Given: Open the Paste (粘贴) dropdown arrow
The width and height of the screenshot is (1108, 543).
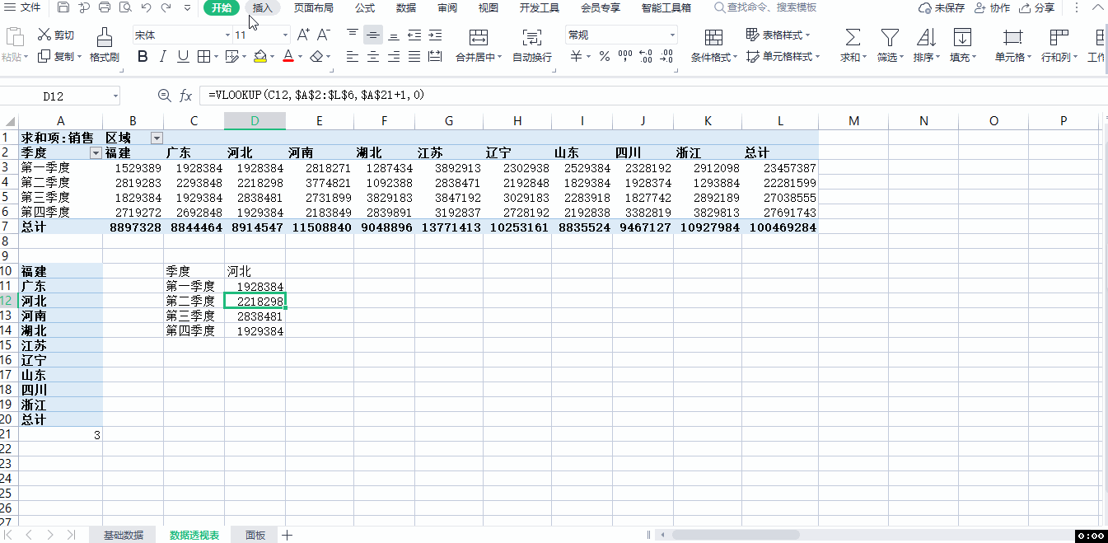Looking at the screenshot, I should 26,58.
